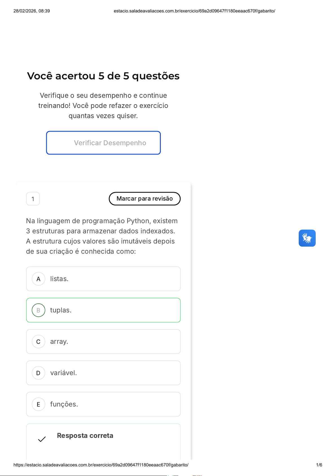This screenshot has width=336, height=476.
Task: Choose the letter E option circle
Action: (38, 405)
